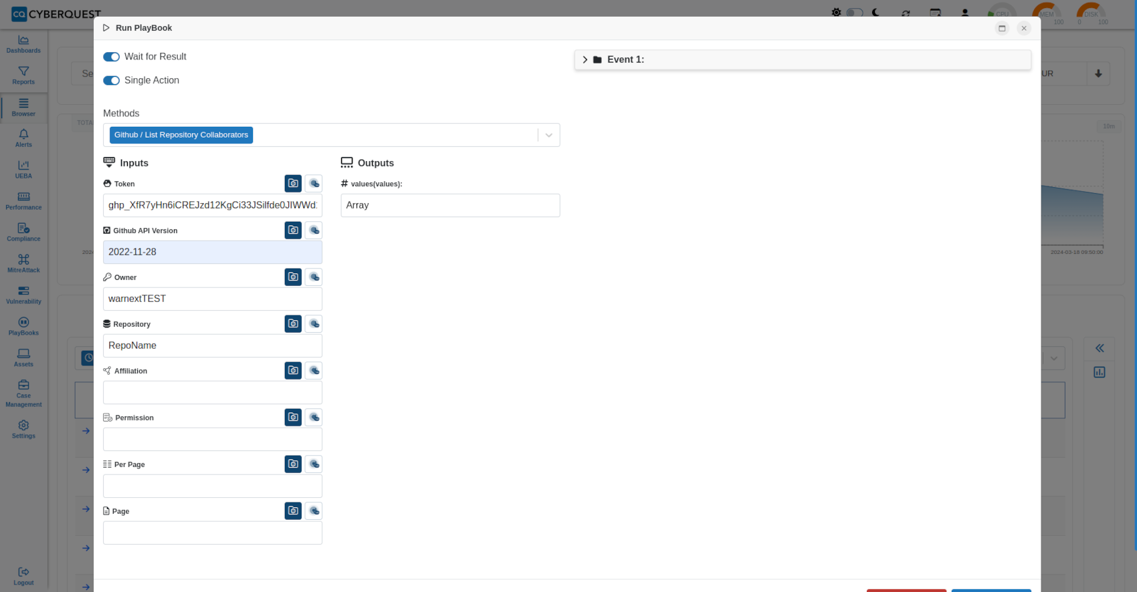
Task: Open MitreAttack in the sidebar
Action: (x=23, y=264)
